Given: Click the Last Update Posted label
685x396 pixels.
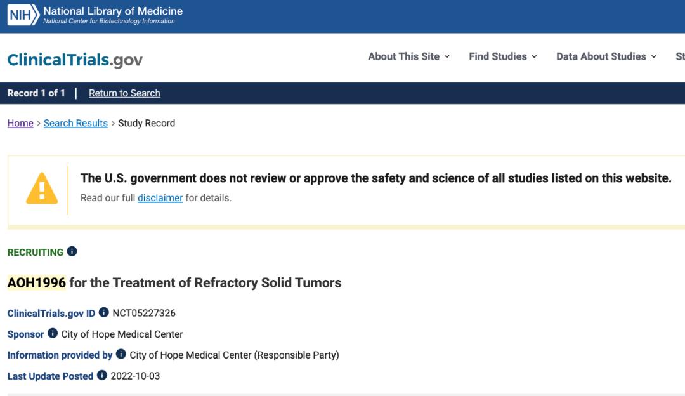Looking at the screenshot, I should tap(50, 376).
